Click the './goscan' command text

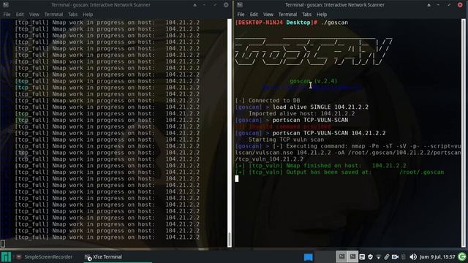(334, 23)
